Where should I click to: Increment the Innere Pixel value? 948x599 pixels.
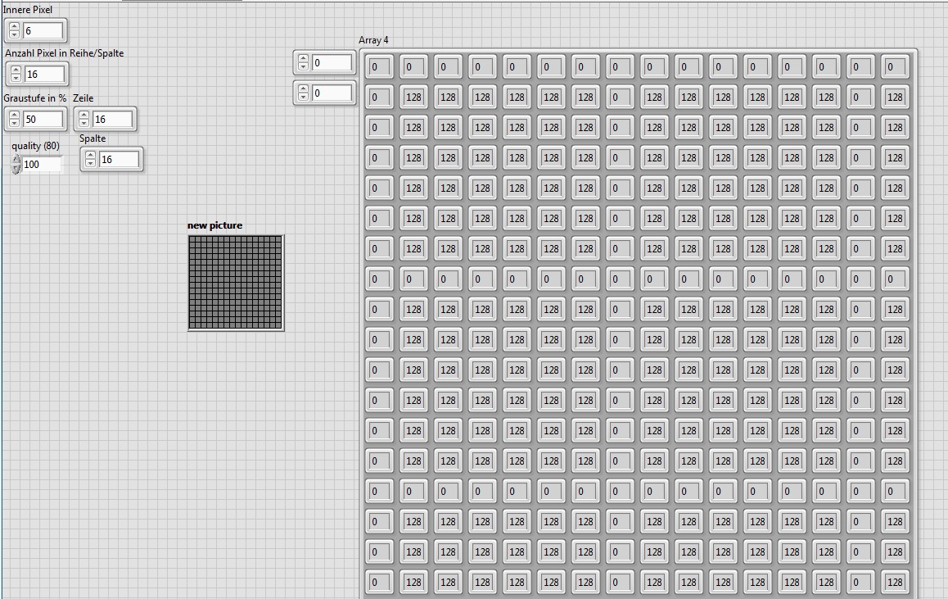click(15, 26)
